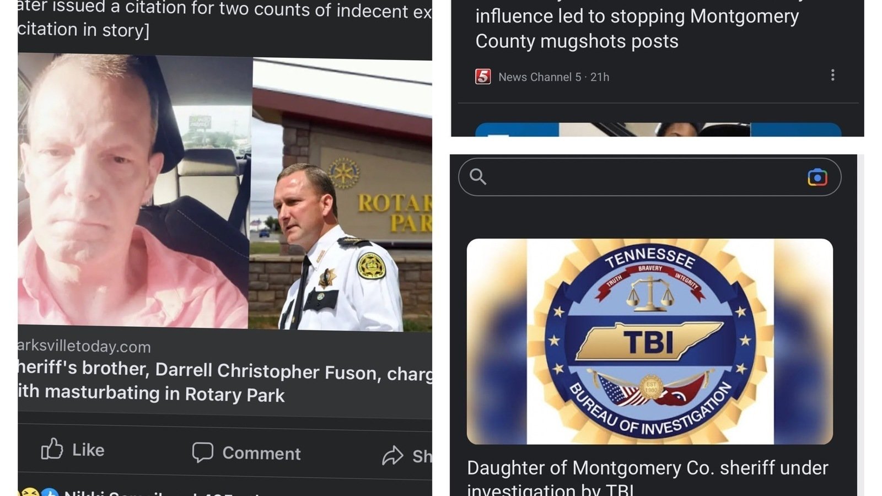
Task: Open Rotary Park sheriff photo
Action: 341,195
